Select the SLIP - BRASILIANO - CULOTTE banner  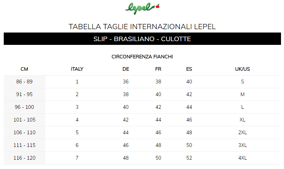click(142, 39)
